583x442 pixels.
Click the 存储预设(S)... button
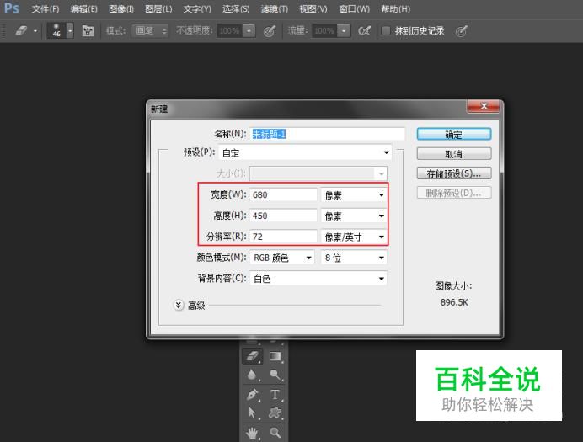click(453, 173)
